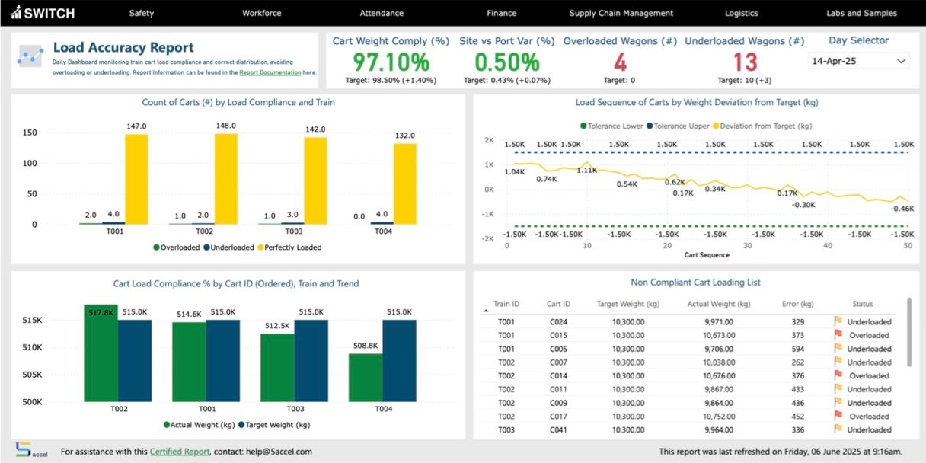Image resolution: width=926 pixels, height=463 pixels.
Task: Sort by the Target Weight (kg) column header
Action: pyautogui.click(x=628, y=303)
